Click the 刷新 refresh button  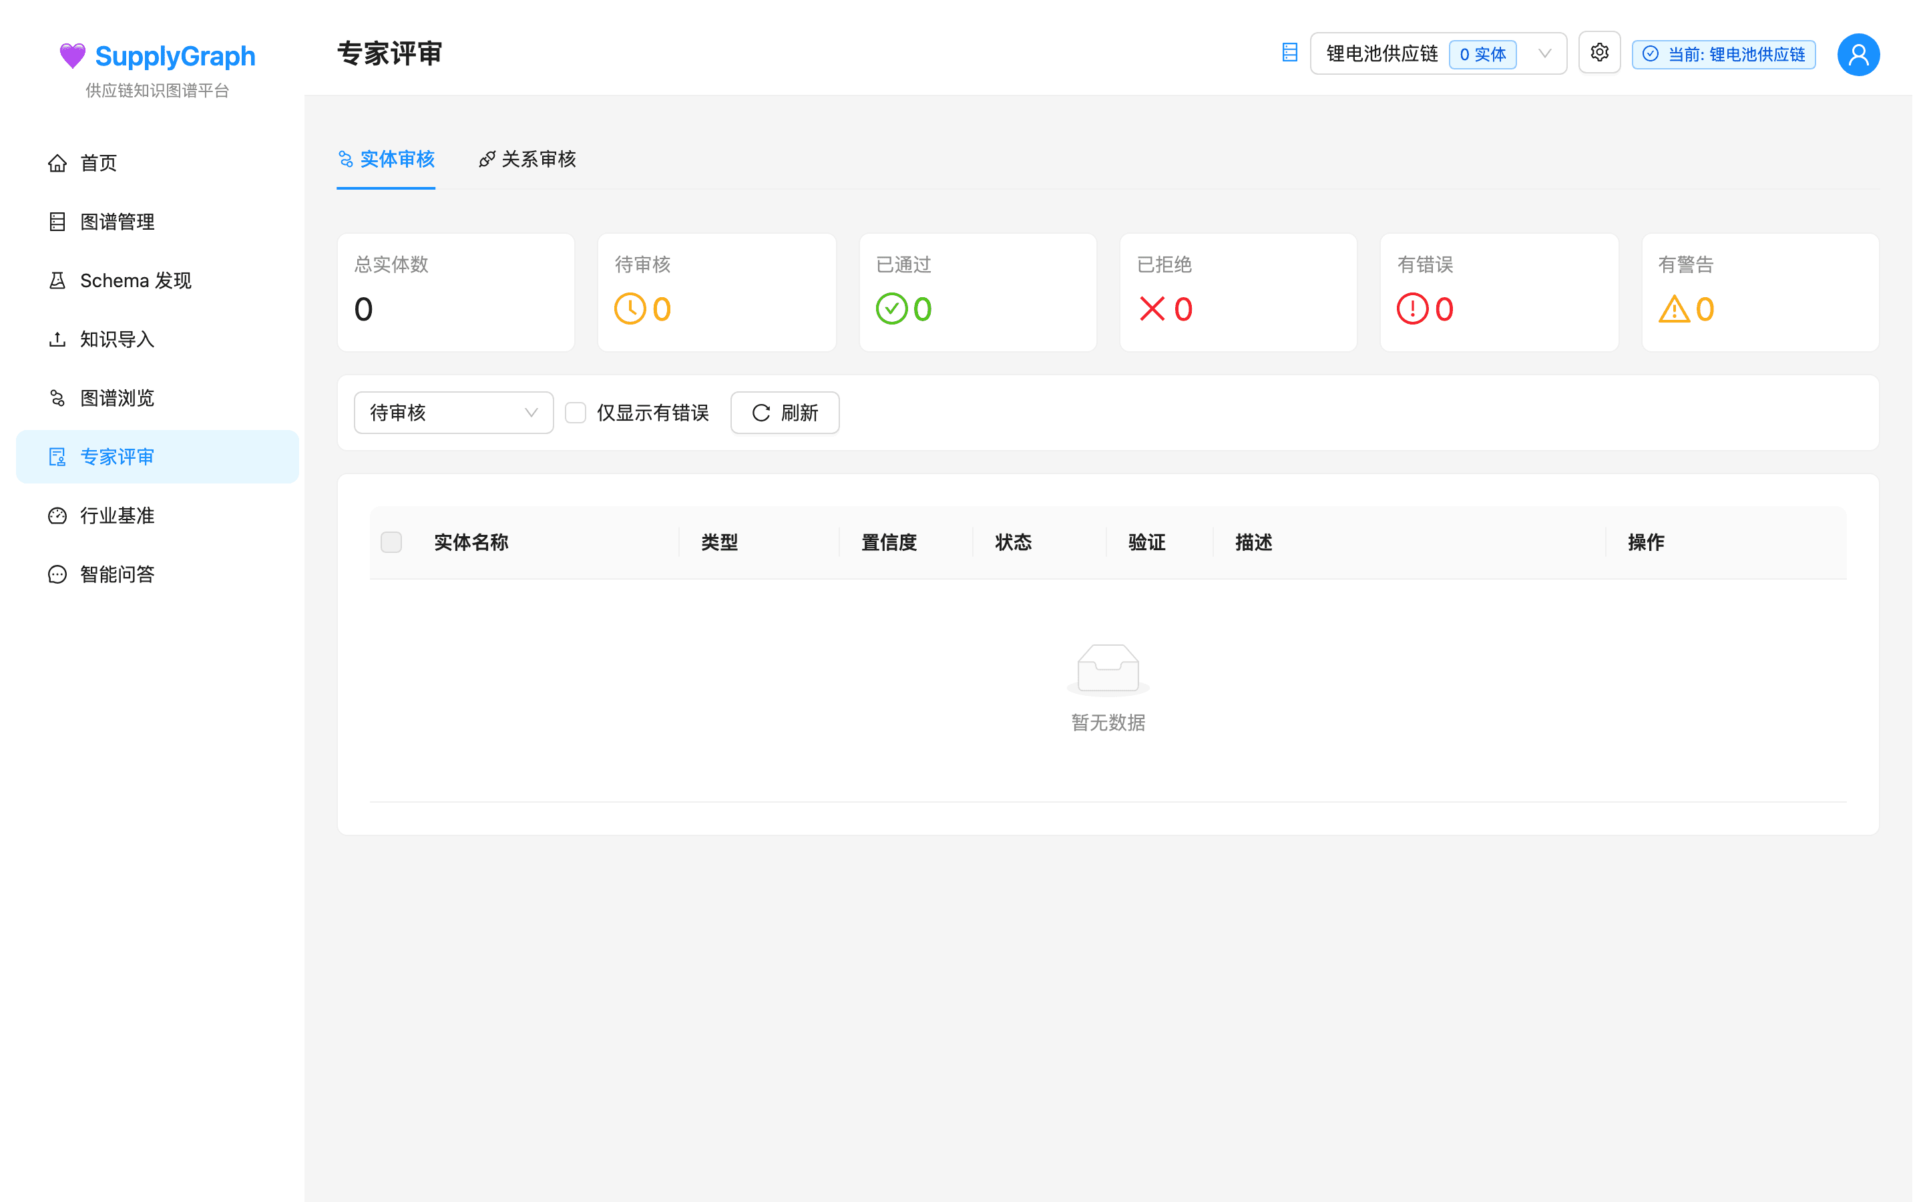click(x=785, y=413)
